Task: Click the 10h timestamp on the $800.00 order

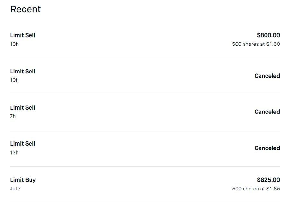Action: coord(15,44)
